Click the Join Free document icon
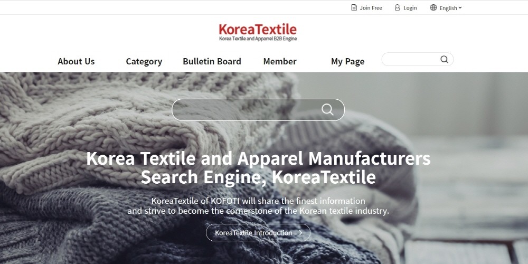The image size is (528, 264). [x=354, y=7]
